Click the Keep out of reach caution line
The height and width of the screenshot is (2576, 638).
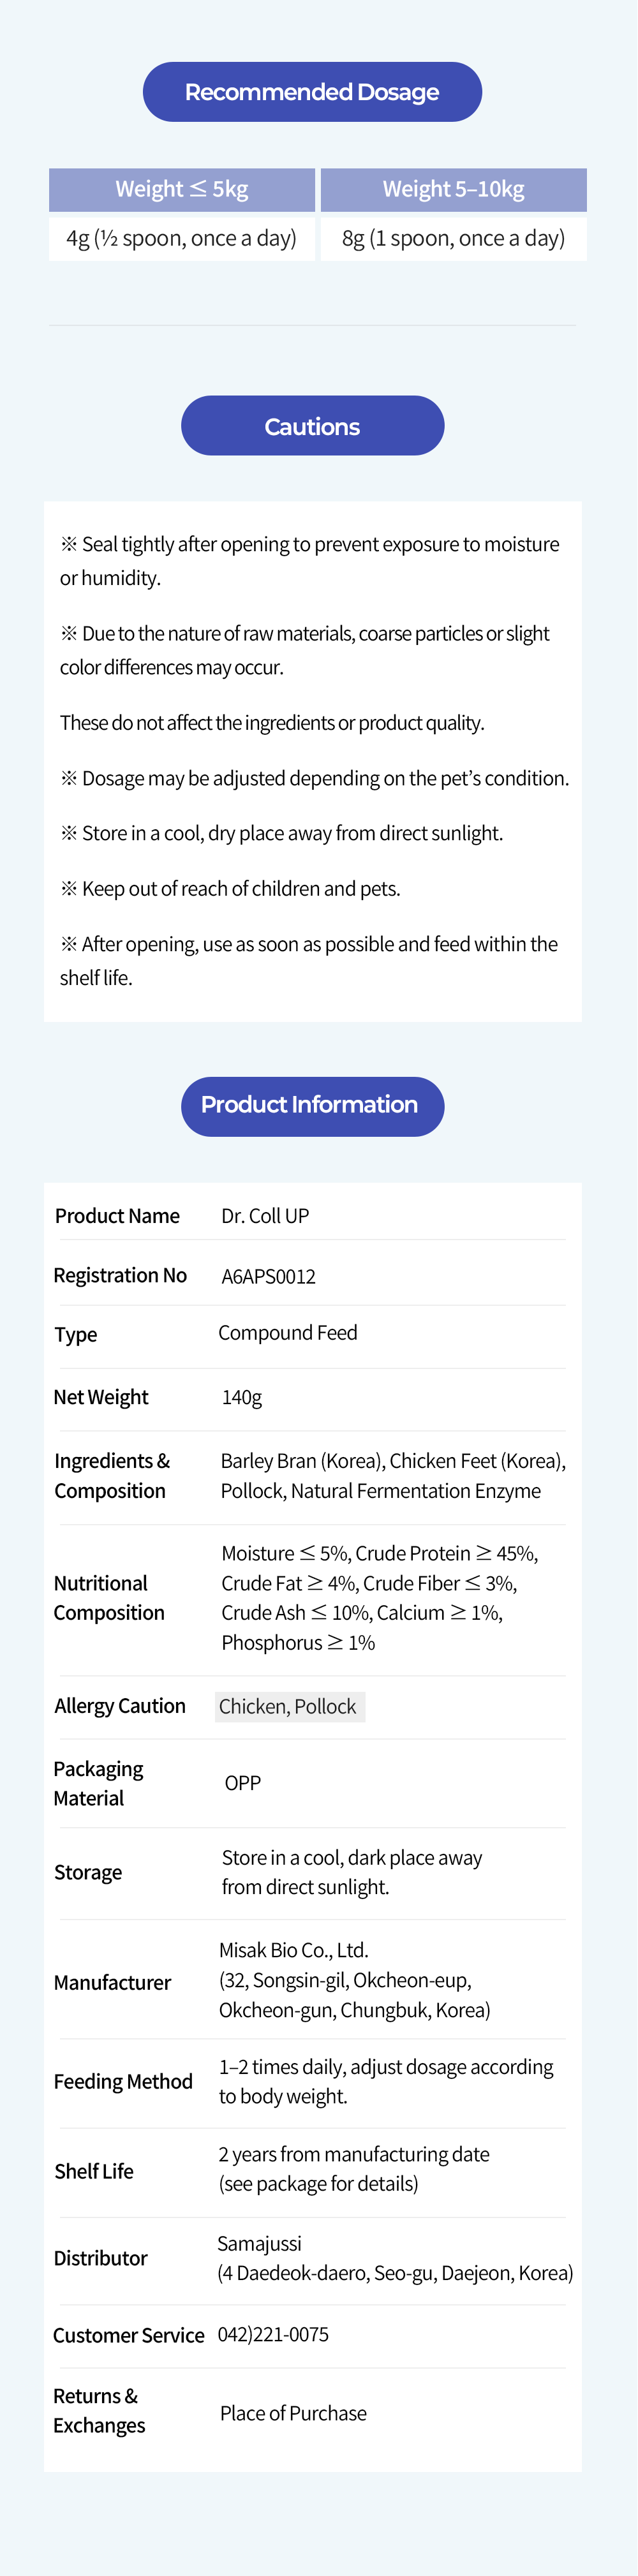click(x=232, y=889)
